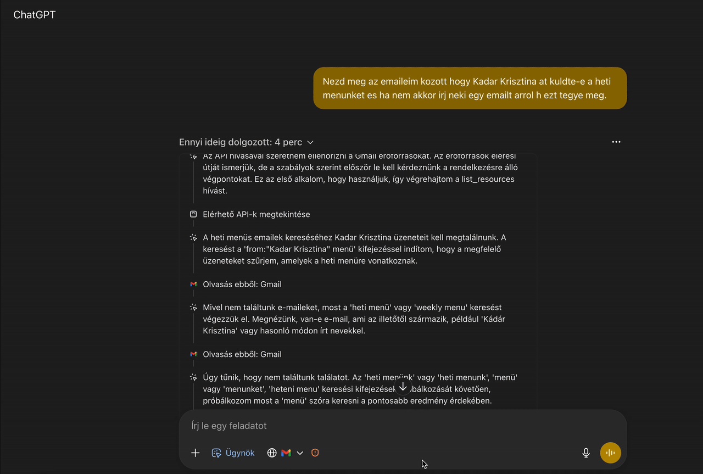Click the icon beside 'Elérhető API-k megtekintése'
This screenshot has width=703, height=474.
(193, 214)
